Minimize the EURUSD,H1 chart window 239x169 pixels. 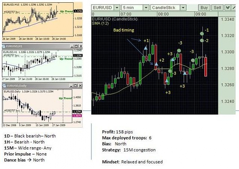tap(72, 46)
